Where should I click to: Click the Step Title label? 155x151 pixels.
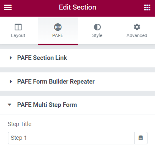pyautogui.click(x=20, y=124)
